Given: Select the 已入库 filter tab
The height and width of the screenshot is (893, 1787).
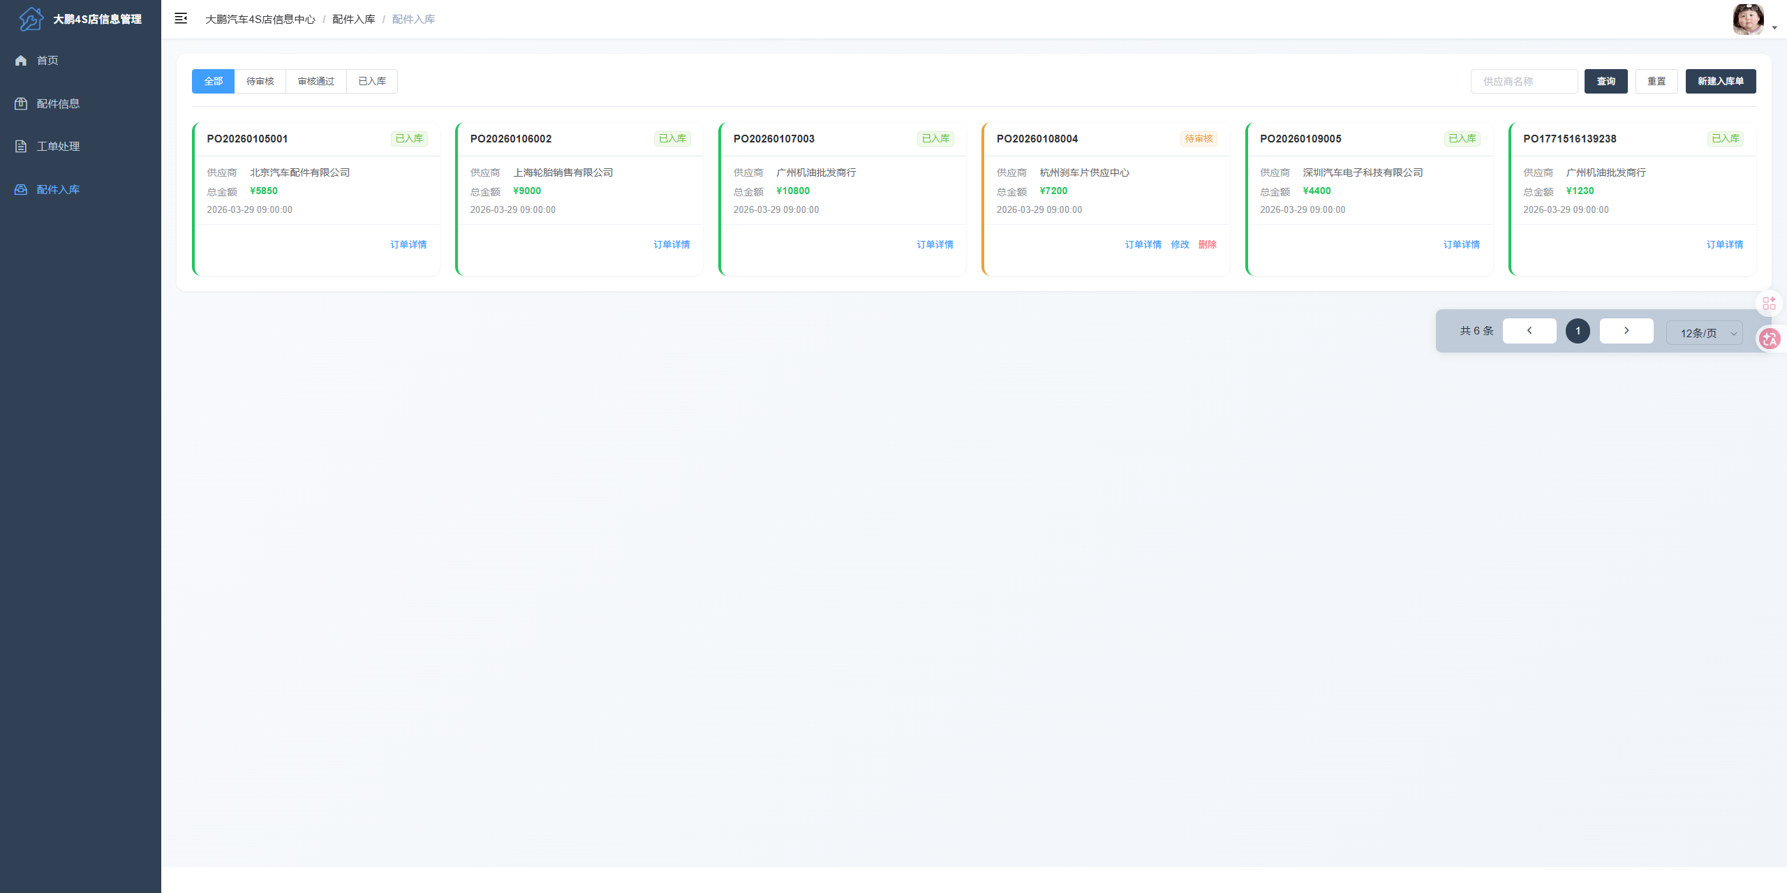Looking at the screenshot, I should pyautogui.click(x=372, y=82).
